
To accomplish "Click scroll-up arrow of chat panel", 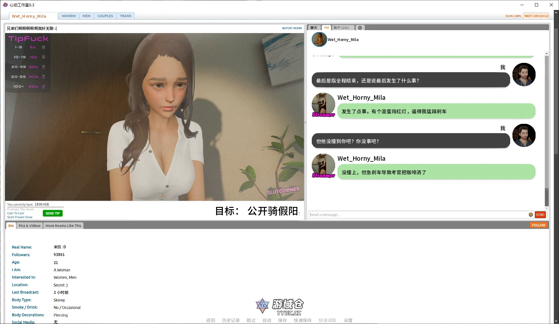I will coord(546,54).
